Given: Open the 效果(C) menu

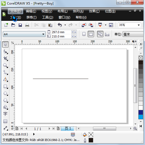Looking at the screenshot, I should (x=94, y=11).
